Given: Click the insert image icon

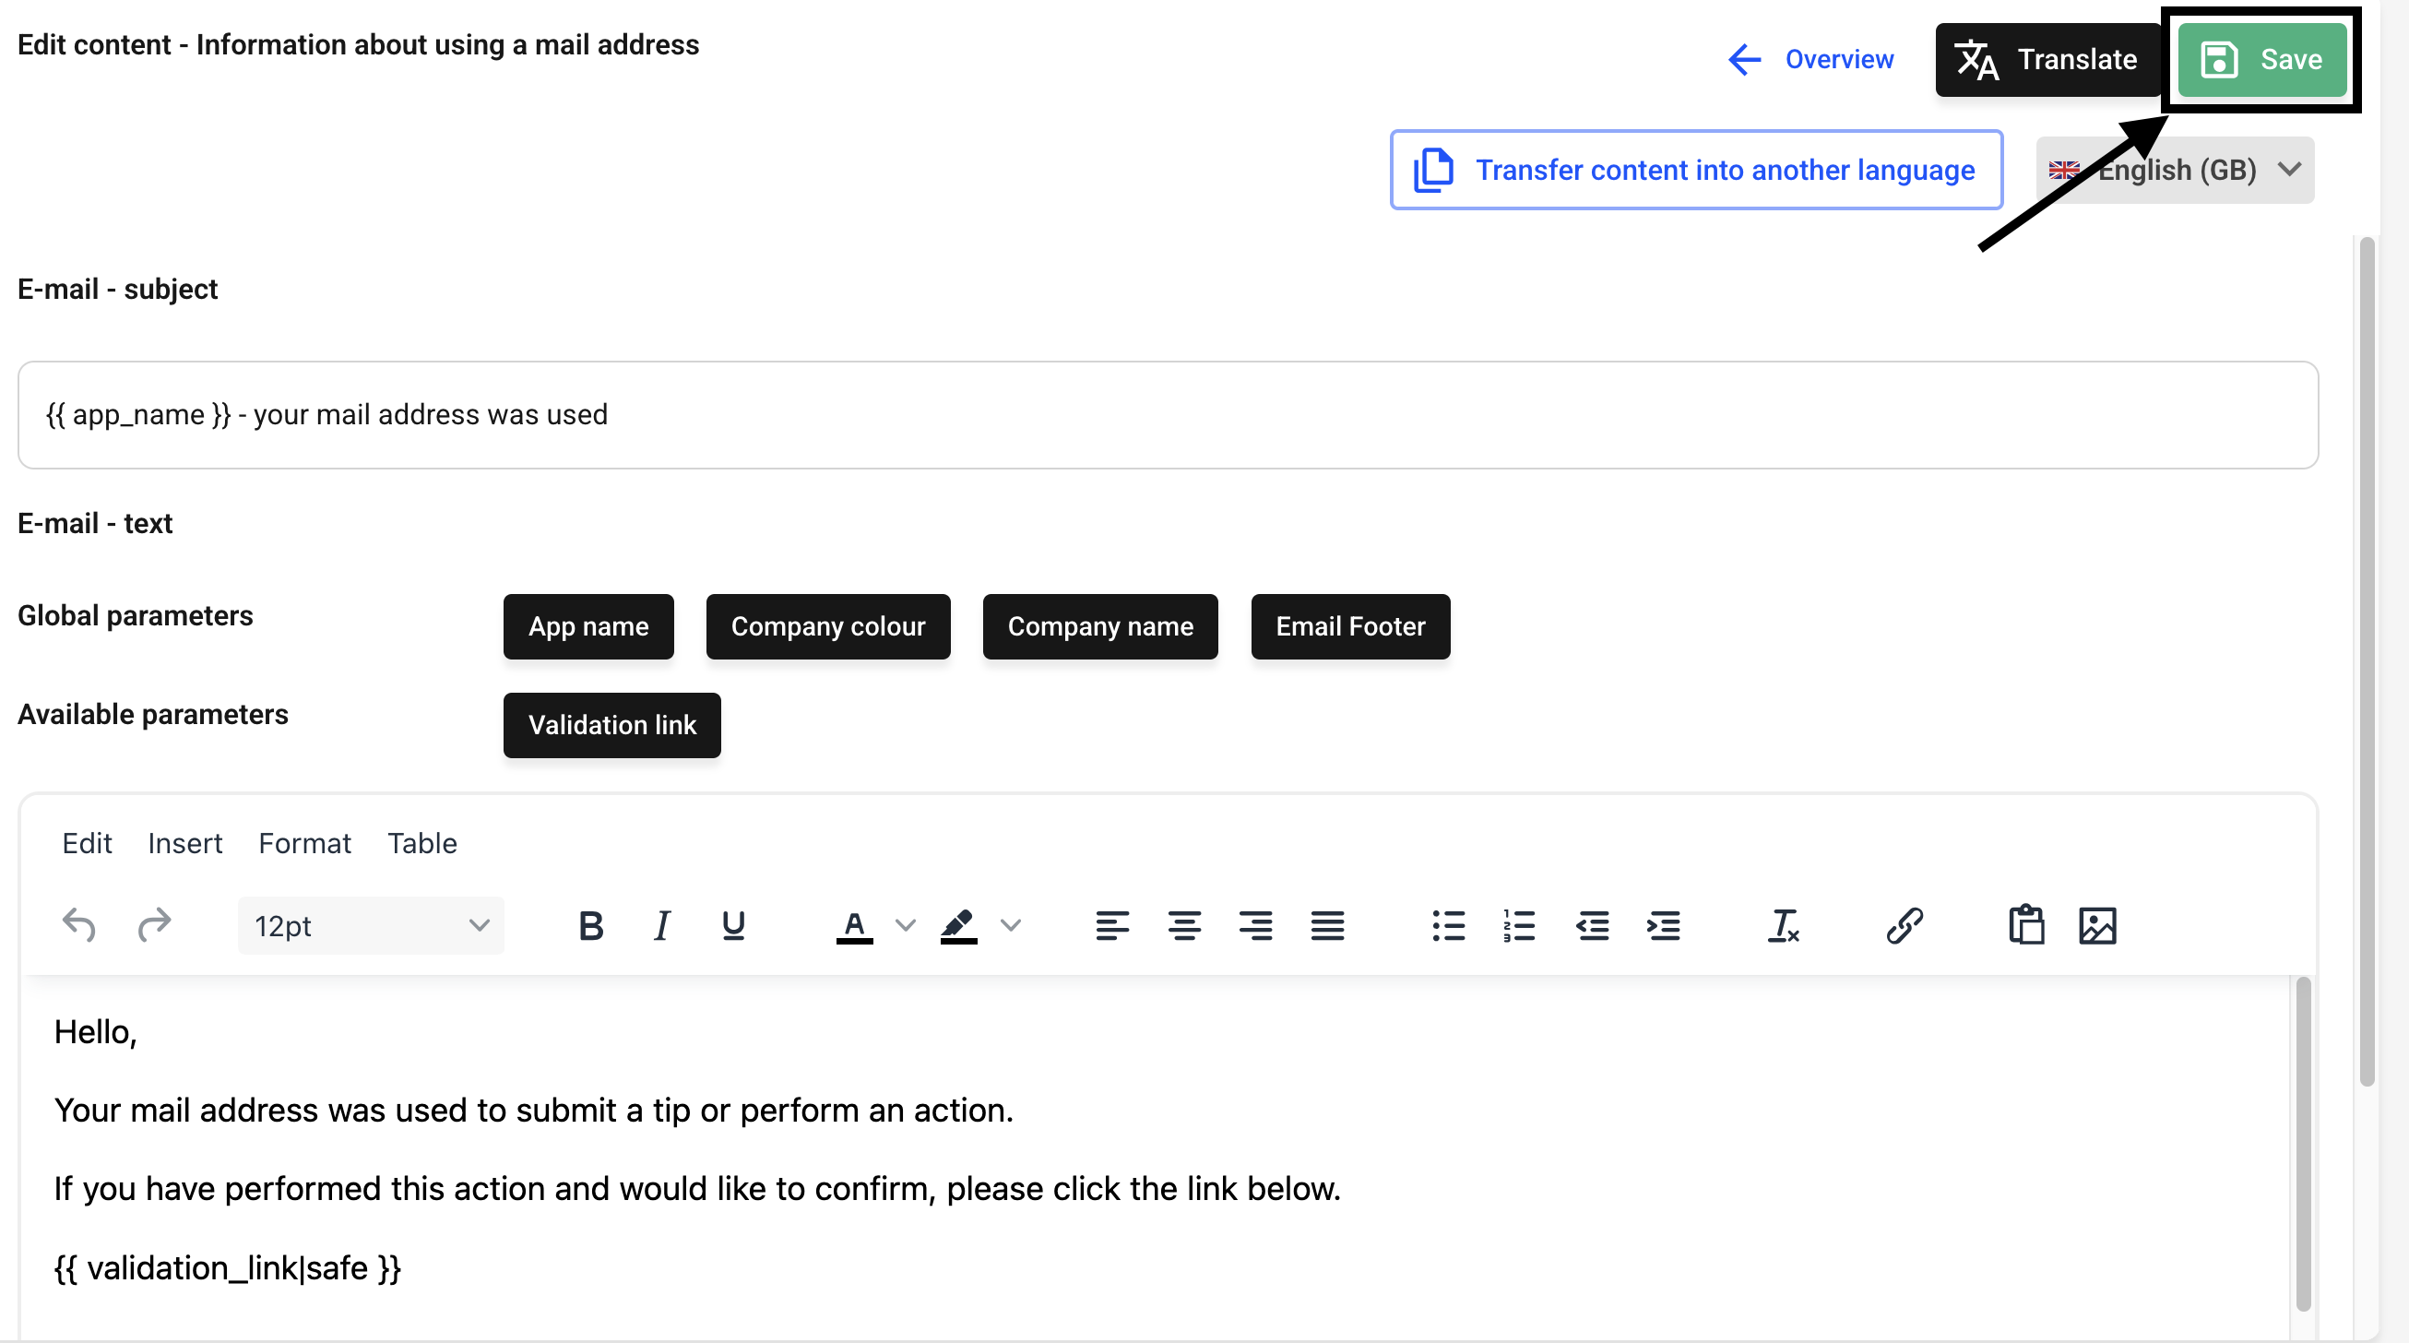Looking at the screenshot, I should pyautogui.click(x=2097, y=926).
